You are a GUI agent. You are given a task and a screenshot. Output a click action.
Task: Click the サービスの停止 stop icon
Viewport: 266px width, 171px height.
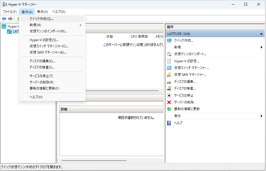click(x=169, y=96)
